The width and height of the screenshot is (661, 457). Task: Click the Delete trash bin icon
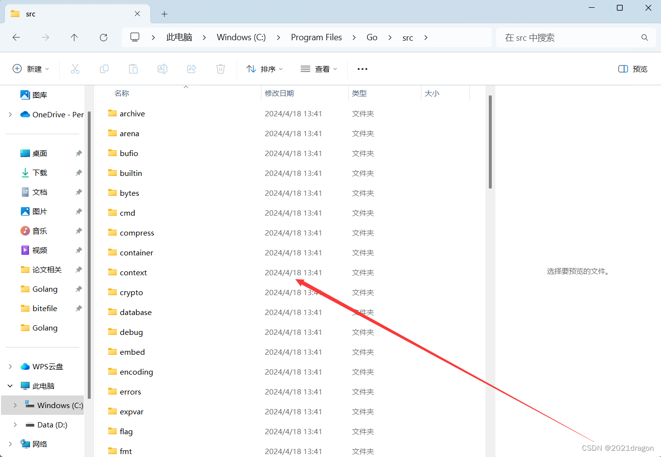221,69
